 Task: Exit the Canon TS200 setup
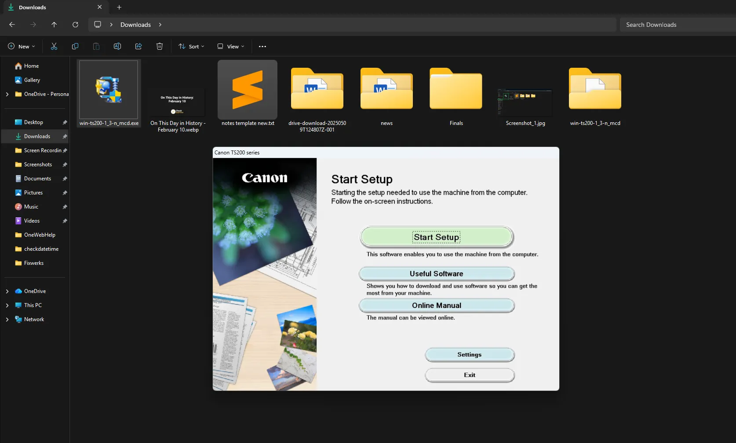tap(469, 375)
